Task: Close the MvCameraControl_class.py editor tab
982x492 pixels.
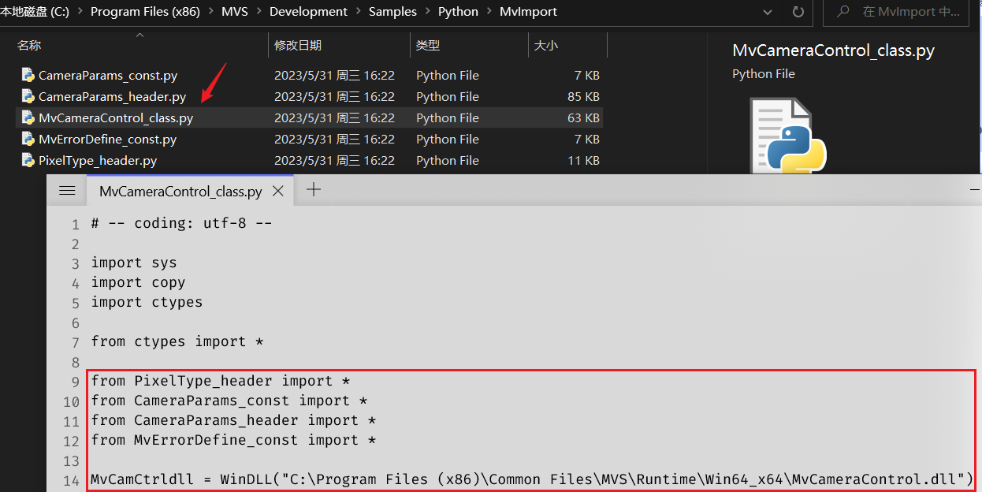Action: click(x=277, y=191)
